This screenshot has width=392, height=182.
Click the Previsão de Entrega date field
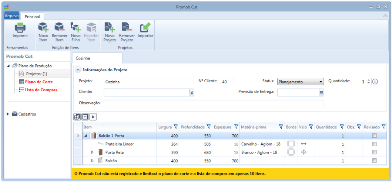(298, 92)
